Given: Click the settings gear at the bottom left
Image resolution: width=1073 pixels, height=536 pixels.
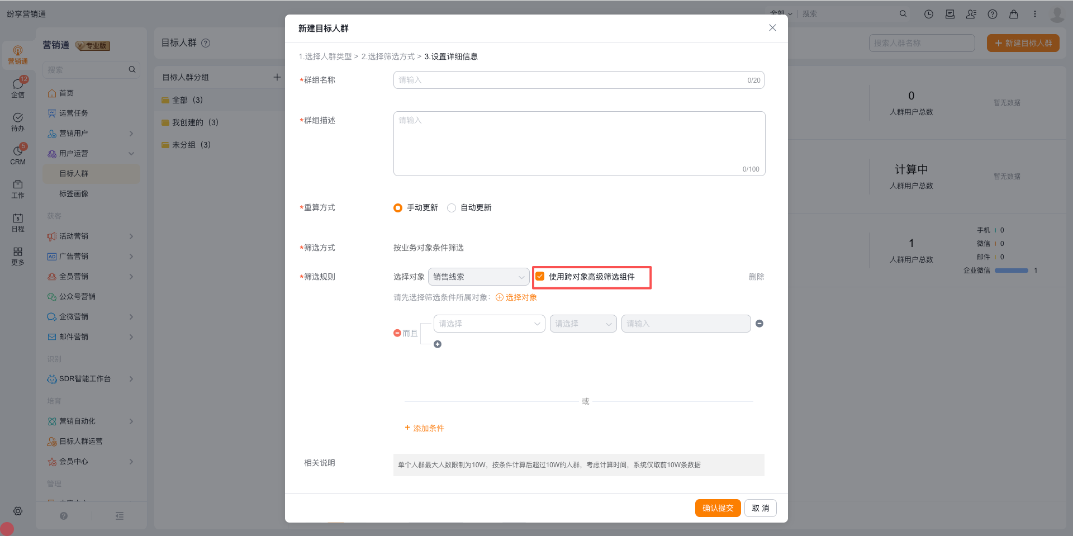Looking at the screenshot, I should click(x=18, y=511).
